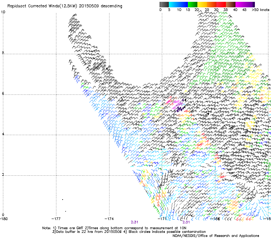271x238 pixels.
Task: Select the latitude axis label '6'
Action: point(3,93)
